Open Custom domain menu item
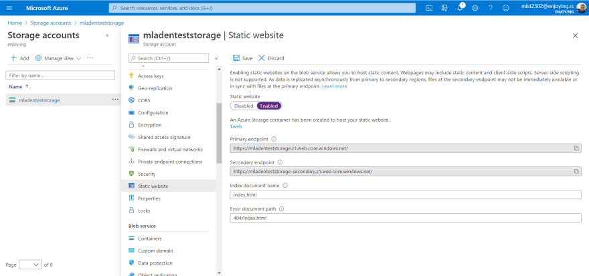Viewport: 589px width, 276px height. [x=155, y=251]
